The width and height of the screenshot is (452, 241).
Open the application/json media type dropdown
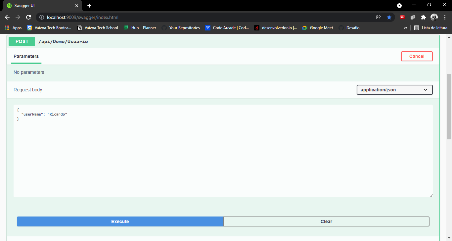pos(394,90)
